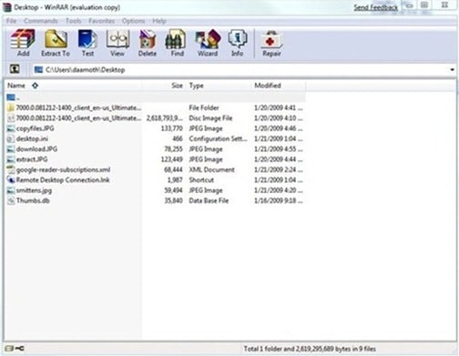459x356 pixels.
Task: Select the extract.JPG file name
Action: 32,159
